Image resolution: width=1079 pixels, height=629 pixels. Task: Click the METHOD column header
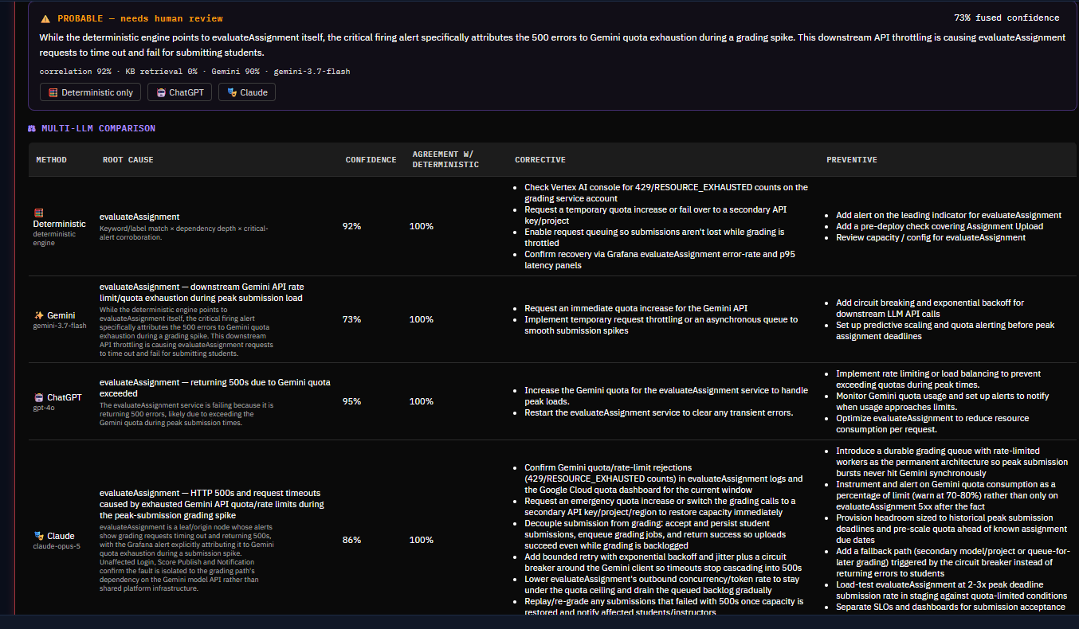tap(52, 160)
